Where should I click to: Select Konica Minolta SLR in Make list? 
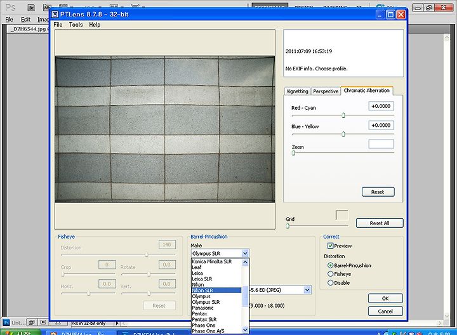tap(216, 261)
